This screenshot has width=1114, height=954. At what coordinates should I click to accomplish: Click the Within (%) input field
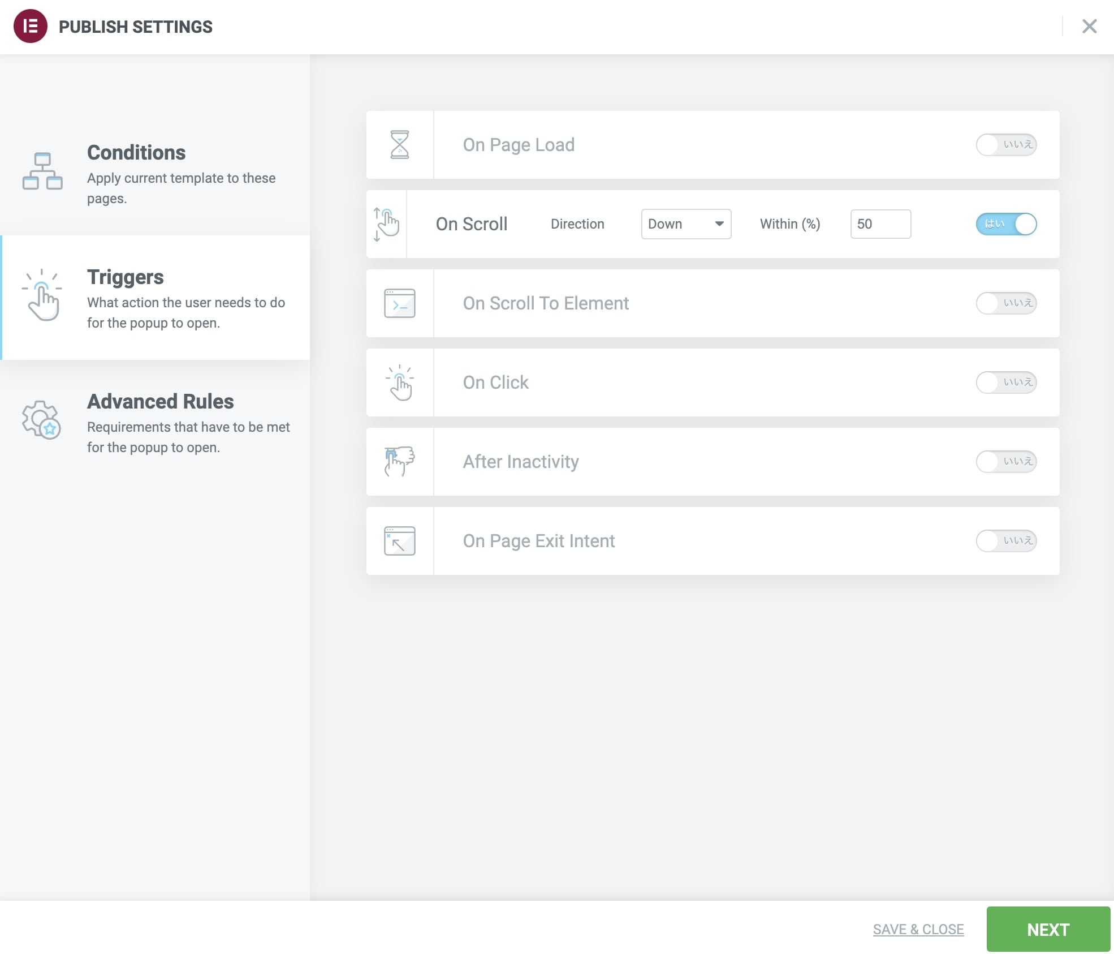880,224
